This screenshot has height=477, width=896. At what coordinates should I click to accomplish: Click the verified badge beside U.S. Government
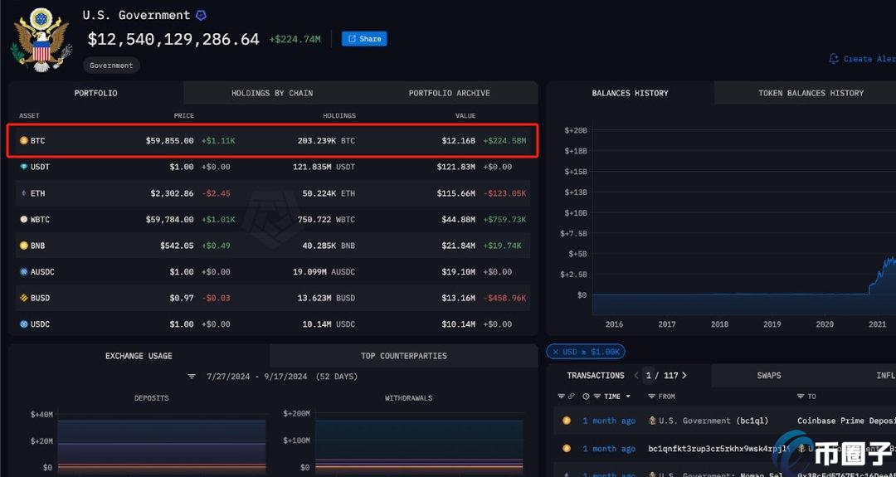coord(201,16)
